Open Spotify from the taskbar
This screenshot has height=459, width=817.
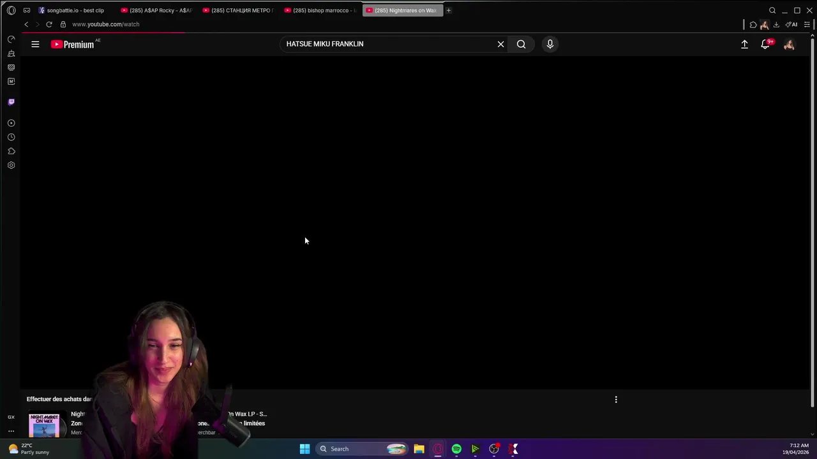pyautogui.click(x=456, y=449)
